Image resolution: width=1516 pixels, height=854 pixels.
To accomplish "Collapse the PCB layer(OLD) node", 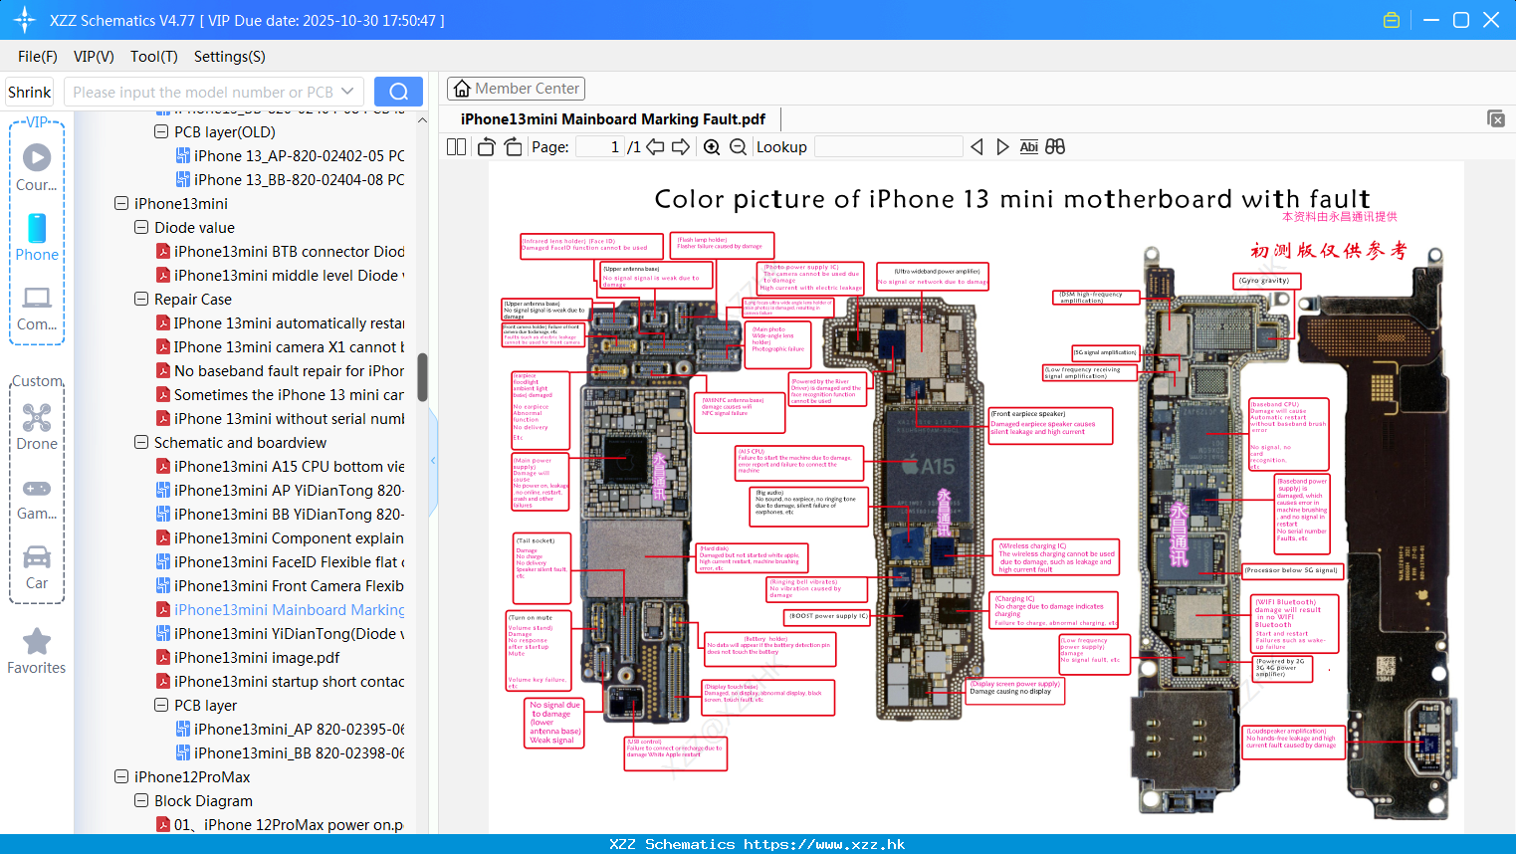I will [x=161, y=131].
